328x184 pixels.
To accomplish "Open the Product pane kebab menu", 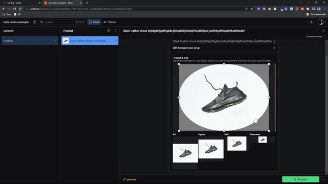I will 115,31.
